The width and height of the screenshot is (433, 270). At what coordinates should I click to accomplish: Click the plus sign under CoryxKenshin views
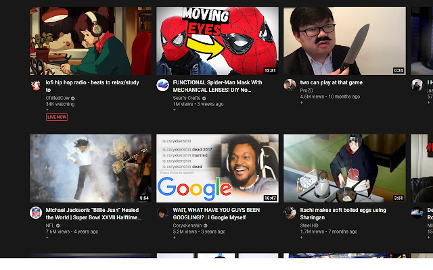(175, 238)
